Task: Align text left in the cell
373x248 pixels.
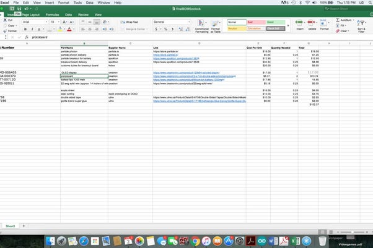Action: (83, 29)
